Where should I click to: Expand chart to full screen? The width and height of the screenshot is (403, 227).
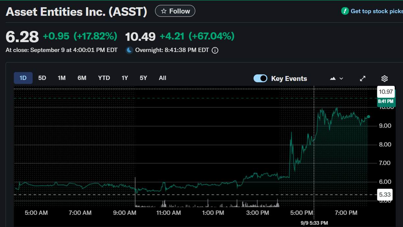(363, 79)
